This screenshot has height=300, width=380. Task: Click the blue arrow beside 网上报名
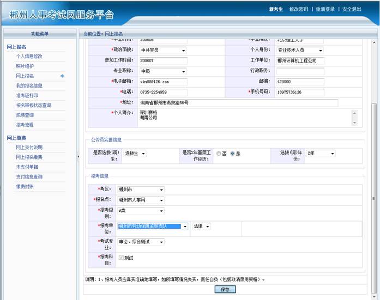62,76
